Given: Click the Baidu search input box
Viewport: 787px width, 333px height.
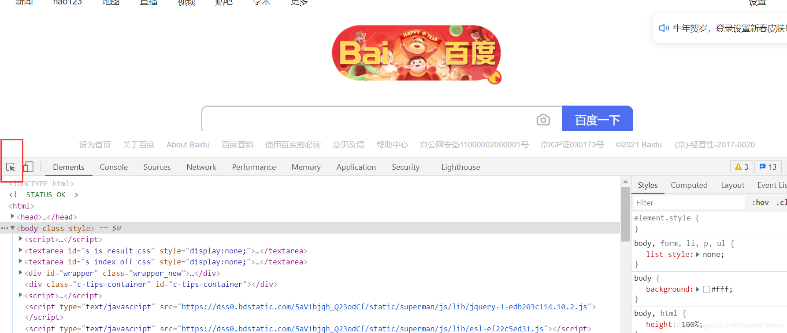Looking at the screenshot, I should point(369,119).
